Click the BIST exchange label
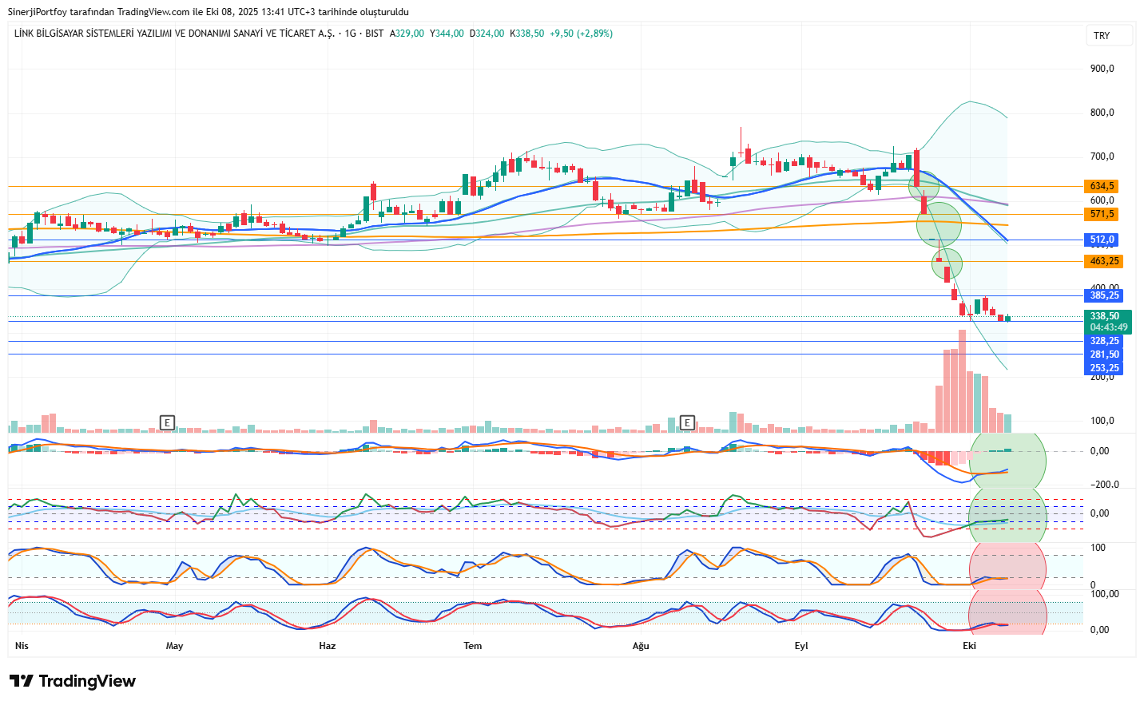1144x705 pixels. (x=375, y=34)
